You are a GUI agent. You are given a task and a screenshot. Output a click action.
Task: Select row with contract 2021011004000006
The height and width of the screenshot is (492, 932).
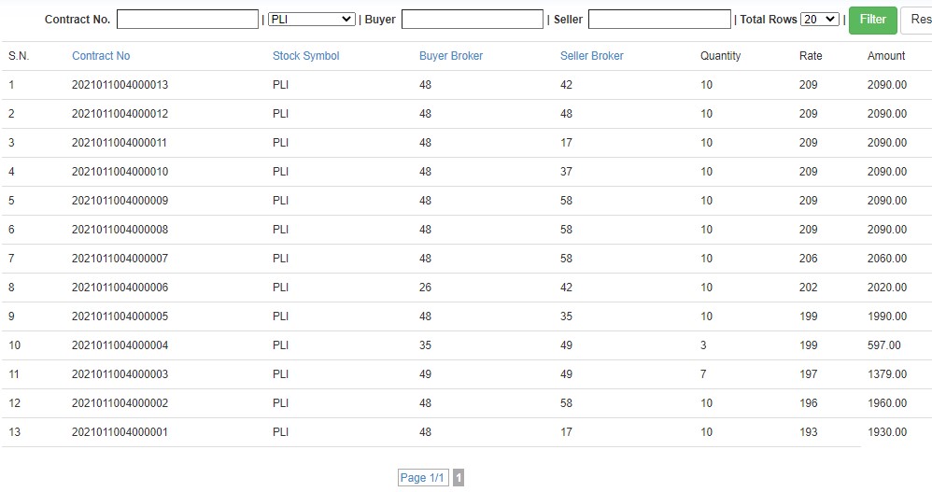(x=120, y=288)
